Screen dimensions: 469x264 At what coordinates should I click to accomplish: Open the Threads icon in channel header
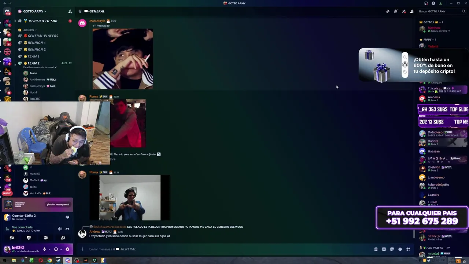pyautogui.click(x=388, y=11)
